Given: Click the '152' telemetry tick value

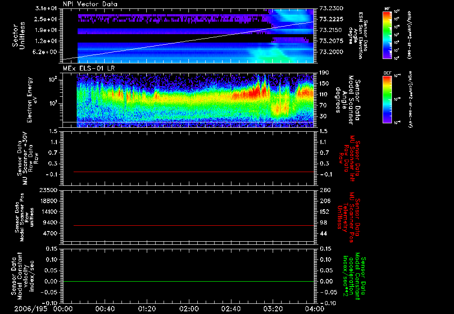Looking at the screenshot, I should pyautogui.click(x=325, y=212).
